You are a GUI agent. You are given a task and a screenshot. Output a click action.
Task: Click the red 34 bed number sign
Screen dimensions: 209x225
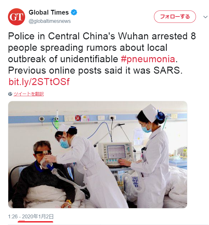(78, 118)
